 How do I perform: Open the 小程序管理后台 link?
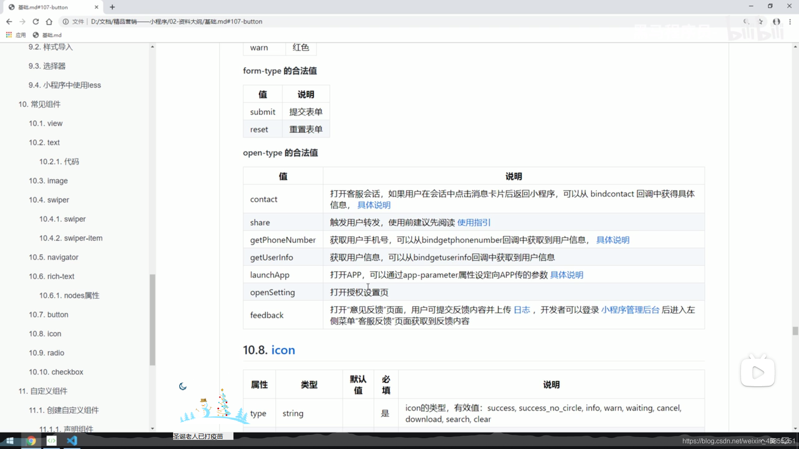630,310
